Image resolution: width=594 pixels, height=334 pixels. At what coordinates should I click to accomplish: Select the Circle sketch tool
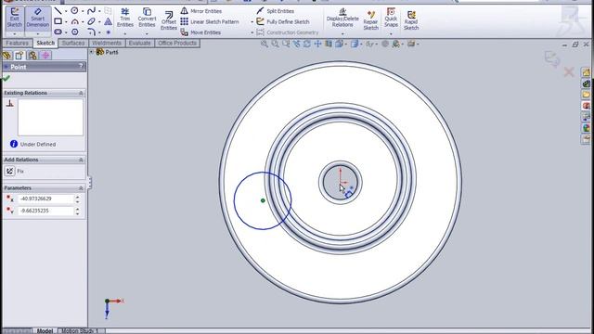click(x=74, y=11)
